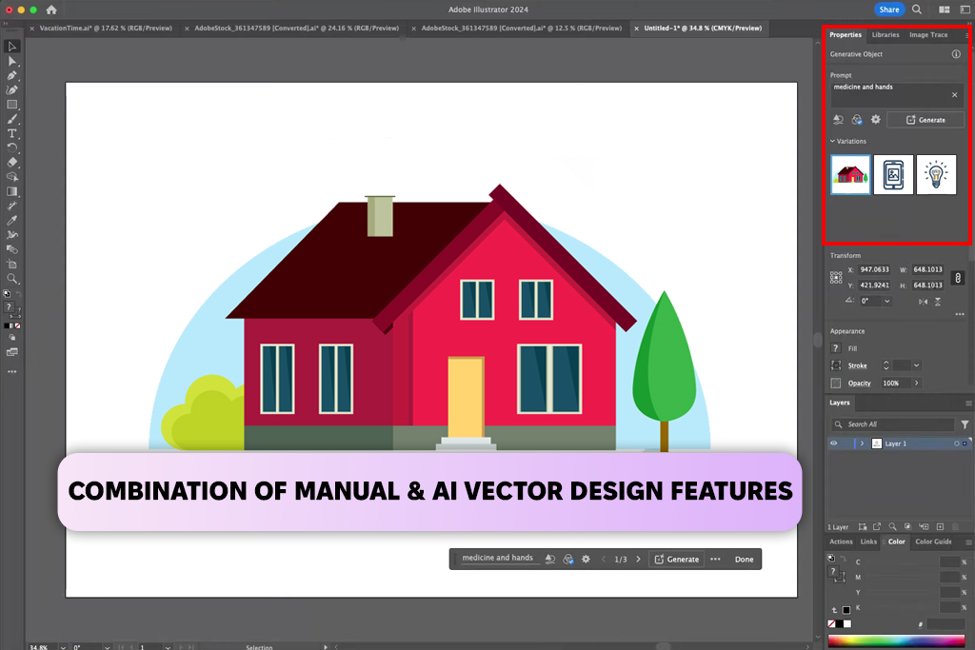Switch to Actions tab
Viewport: 975px width, 650px height.
coord(841,542)
